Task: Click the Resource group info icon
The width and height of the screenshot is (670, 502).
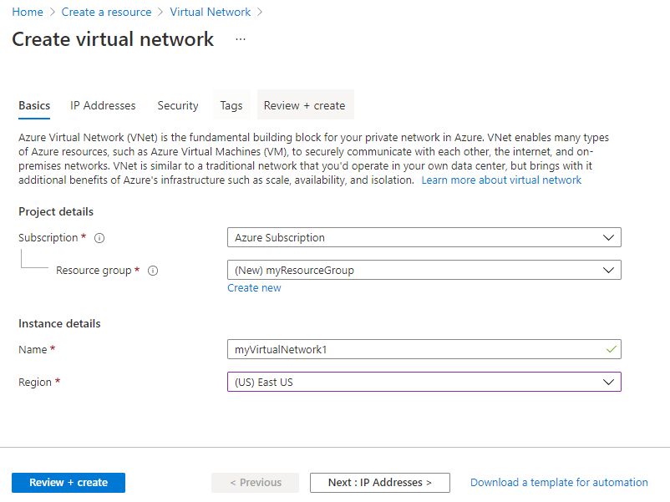Action: [x=153, y=271]
